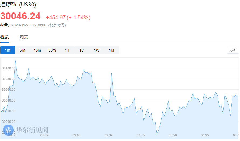The width and height of the screenshot is (240, 141).
Task: Pick the 1M monthly timeframe
Action: point(111,50)
